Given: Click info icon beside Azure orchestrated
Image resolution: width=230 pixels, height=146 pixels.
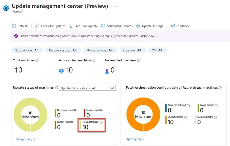Looking at the screenshot, I should (188, 106).
